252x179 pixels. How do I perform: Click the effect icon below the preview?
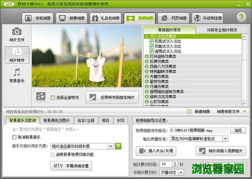click(41, 96)
